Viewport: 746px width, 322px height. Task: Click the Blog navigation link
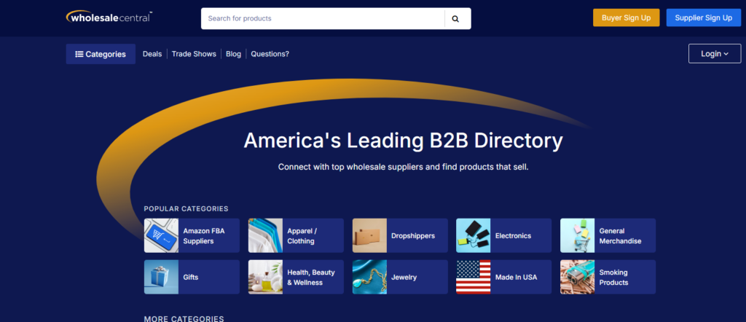233,54
